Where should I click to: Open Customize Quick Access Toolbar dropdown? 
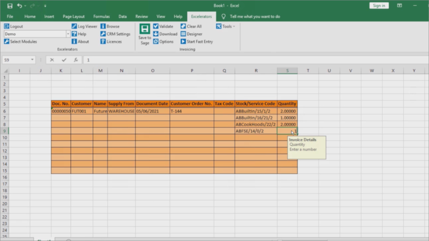[x=45, y=6]
